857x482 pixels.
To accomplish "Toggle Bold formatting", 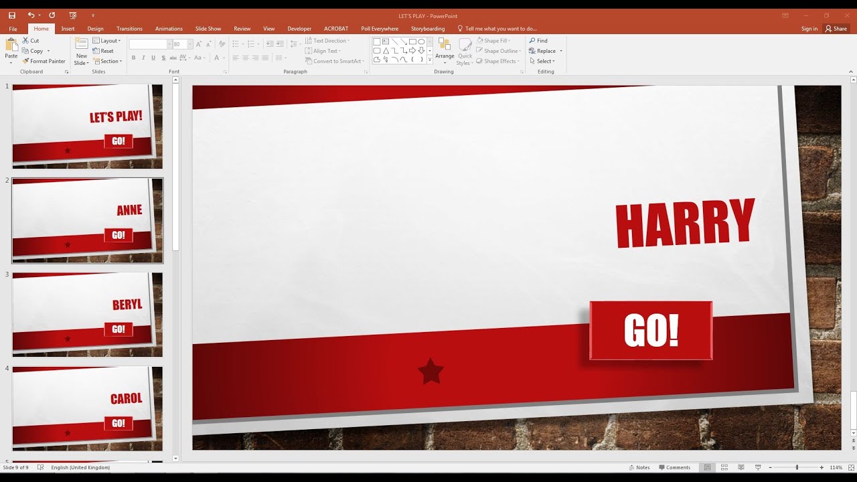I will (133, 58).
